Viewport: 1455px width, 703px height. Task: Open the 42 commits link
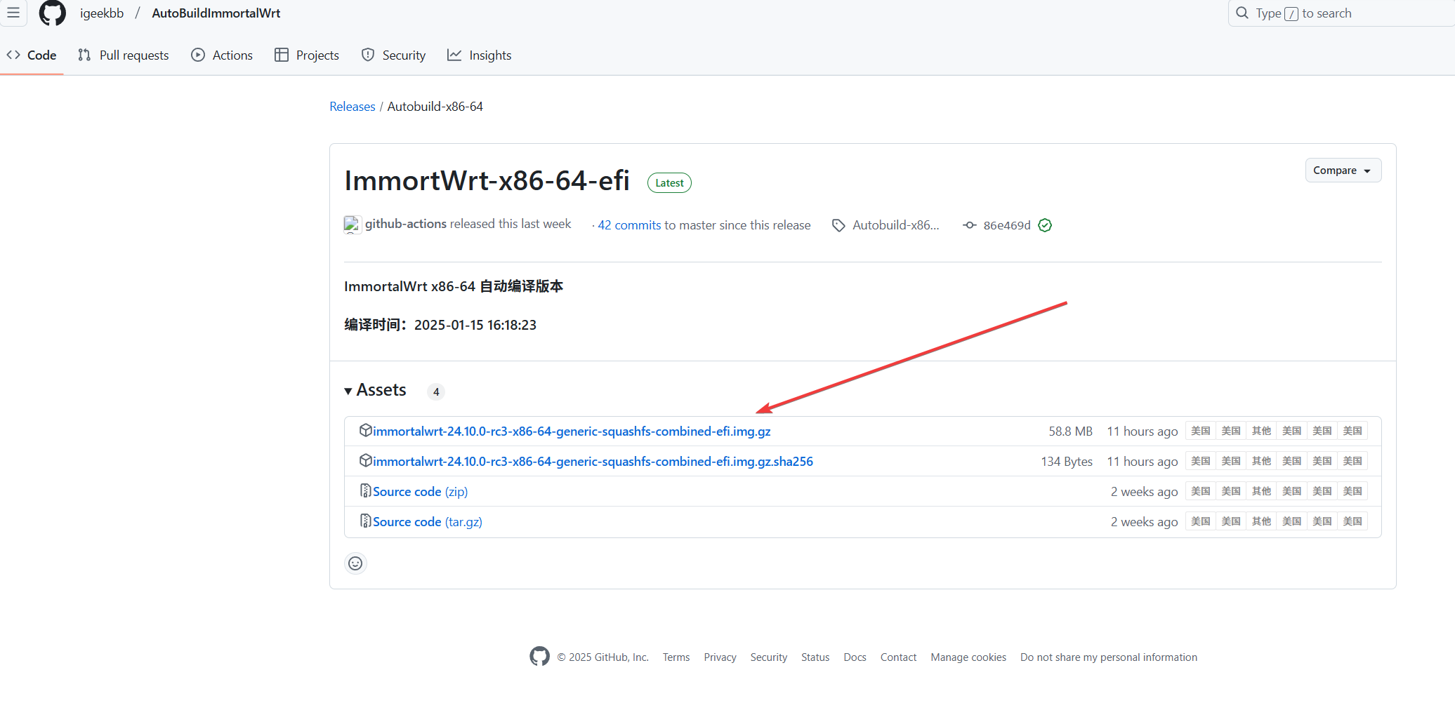628,225
